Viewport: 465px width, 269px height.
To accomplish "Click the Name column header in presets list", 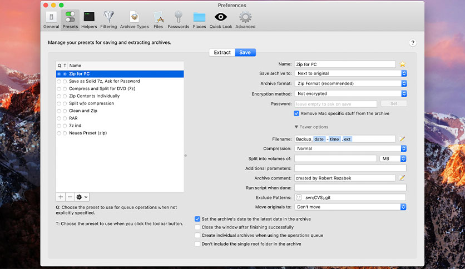I will (x=126, y=66).
